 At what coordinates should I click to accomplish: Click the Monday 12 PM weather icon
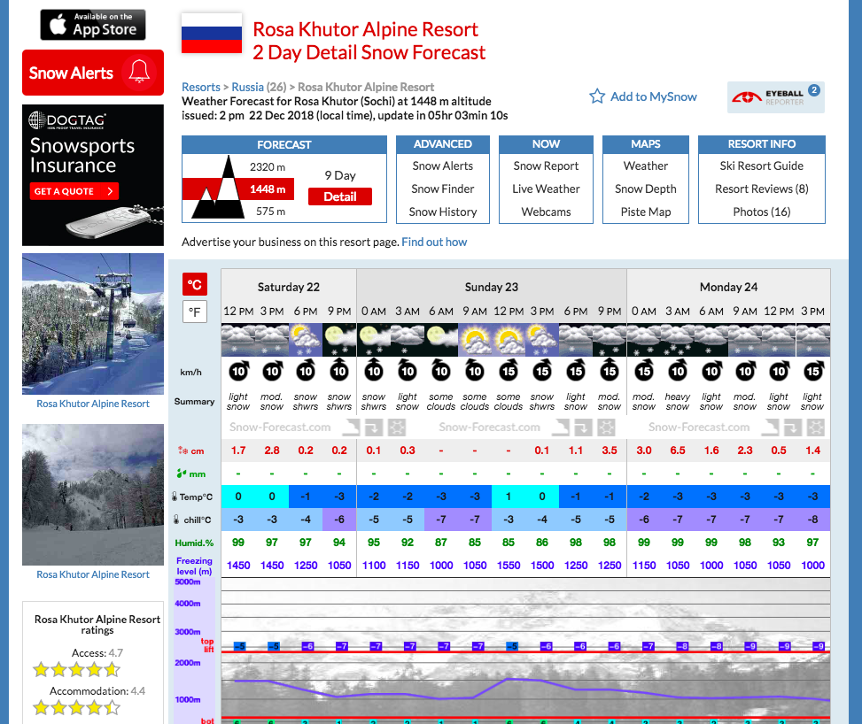779,340
